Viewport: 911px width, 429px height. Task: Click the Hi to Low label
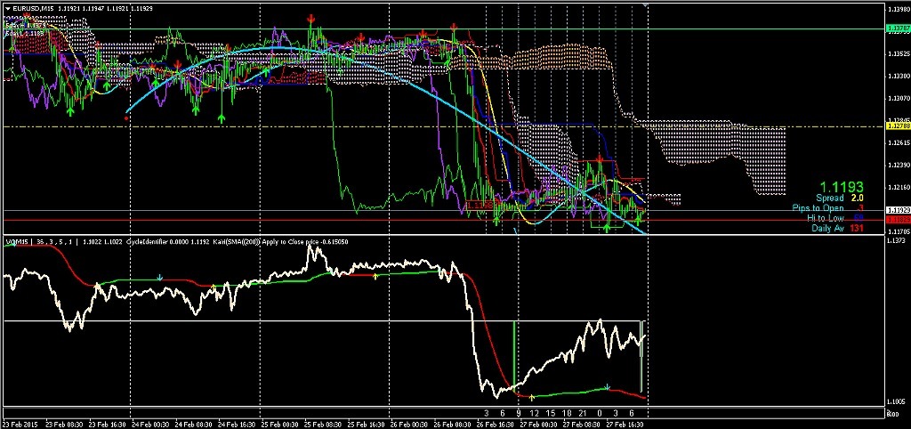(826, 218)
